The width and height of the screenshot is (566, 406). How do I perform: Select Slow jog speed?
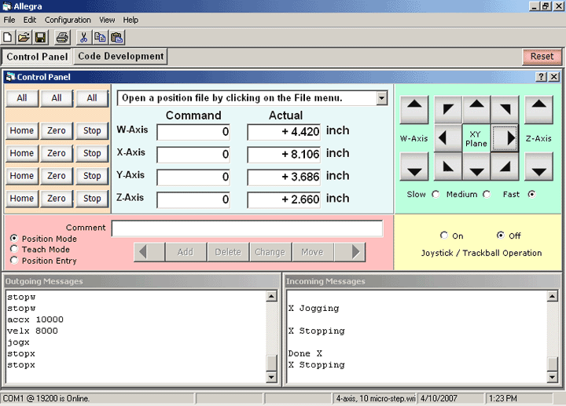(436, 194)
